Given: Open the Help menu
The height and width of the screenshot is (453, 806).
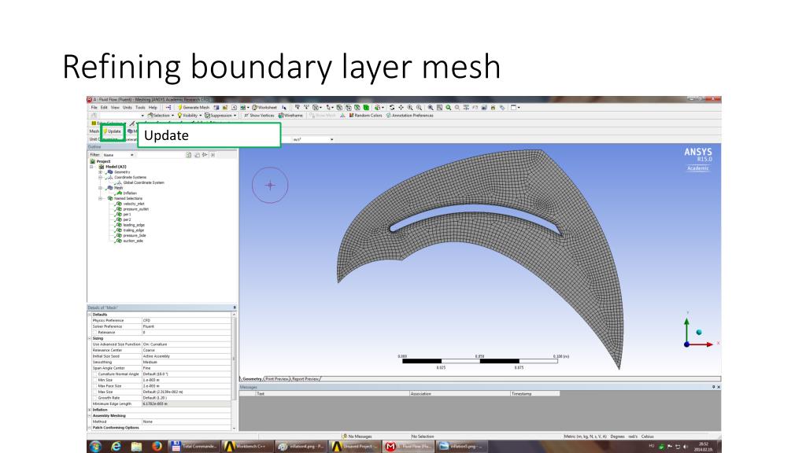Looking at the screenshot, I should coord(153,107).
